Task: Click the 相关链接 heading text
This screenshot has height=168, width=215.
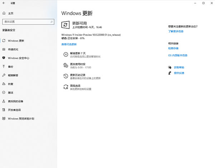Action: (x=173, y=43)
